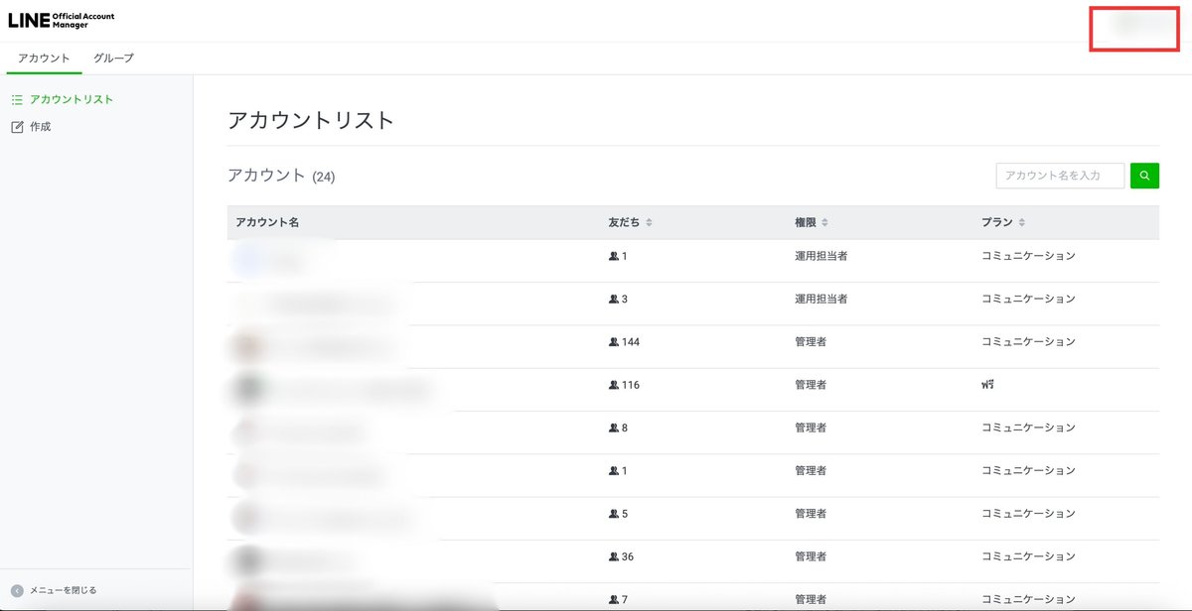Switch to the アカウント tab
Screen dimensions: 1192x611
[x=44, y=59]
